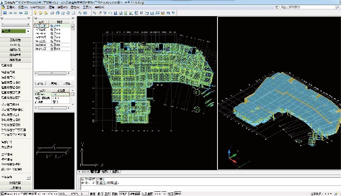Click the leftmost yellow light bulb icon
Viewport: 341px width, 196px height.
(35, 13)
